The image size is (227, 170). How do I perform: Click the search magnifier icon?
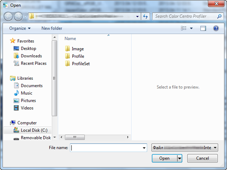tap(219, 16)
